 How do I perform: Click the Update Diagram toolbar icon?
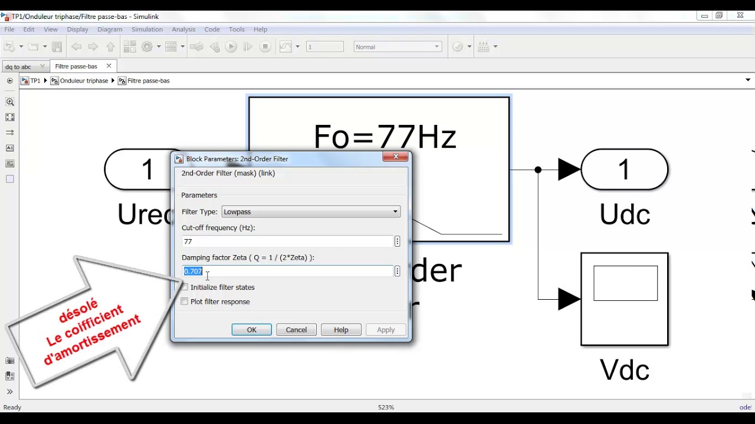[197, 47]
